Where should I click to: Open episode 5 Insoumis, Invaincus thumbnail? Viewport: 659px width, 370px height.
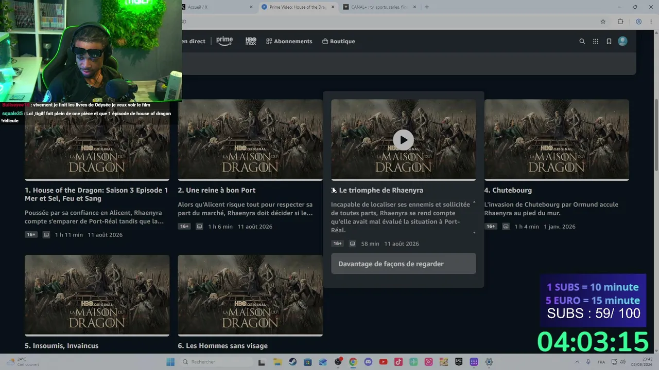(x=97, y=295)
